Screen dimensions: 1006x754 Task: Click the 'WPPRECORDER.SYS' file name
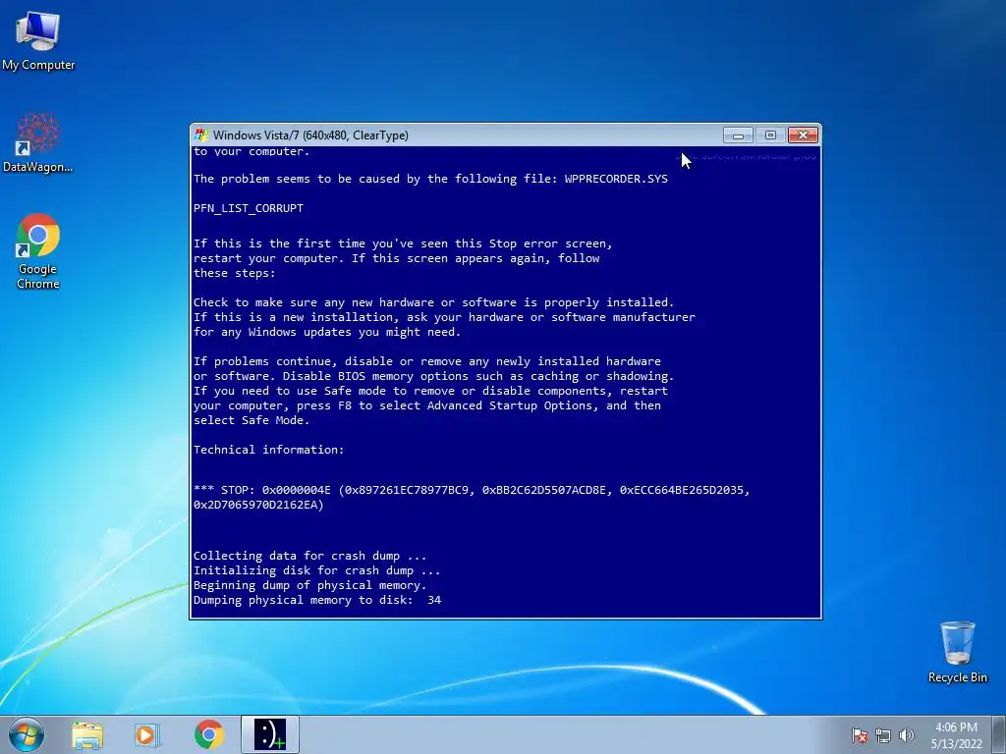point(616,179)
